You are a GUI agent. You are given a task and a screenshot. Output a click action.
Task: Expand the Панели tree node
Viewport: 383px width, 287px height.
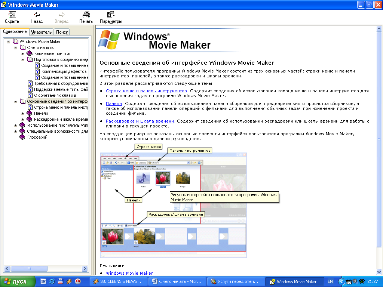(22, 113)
